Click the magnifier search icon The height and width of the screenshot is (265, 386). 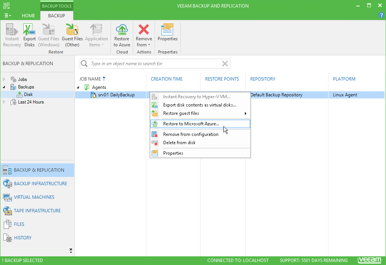coord(84,64)
